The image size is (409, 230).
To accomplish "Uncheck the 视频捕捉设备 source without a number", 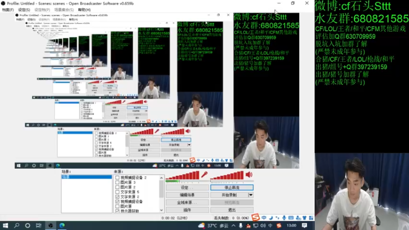I will [117, 201].
